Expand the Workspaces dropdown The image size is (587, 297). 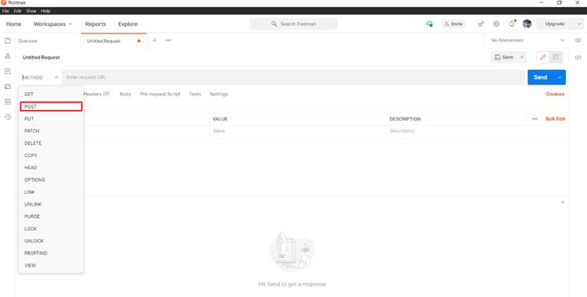(x=53, y=24)
